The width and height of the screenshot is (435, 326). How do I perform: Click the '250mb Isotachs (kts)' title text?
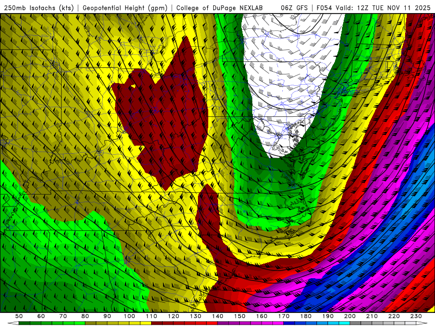pyautogui.click(x=39, y=8)
